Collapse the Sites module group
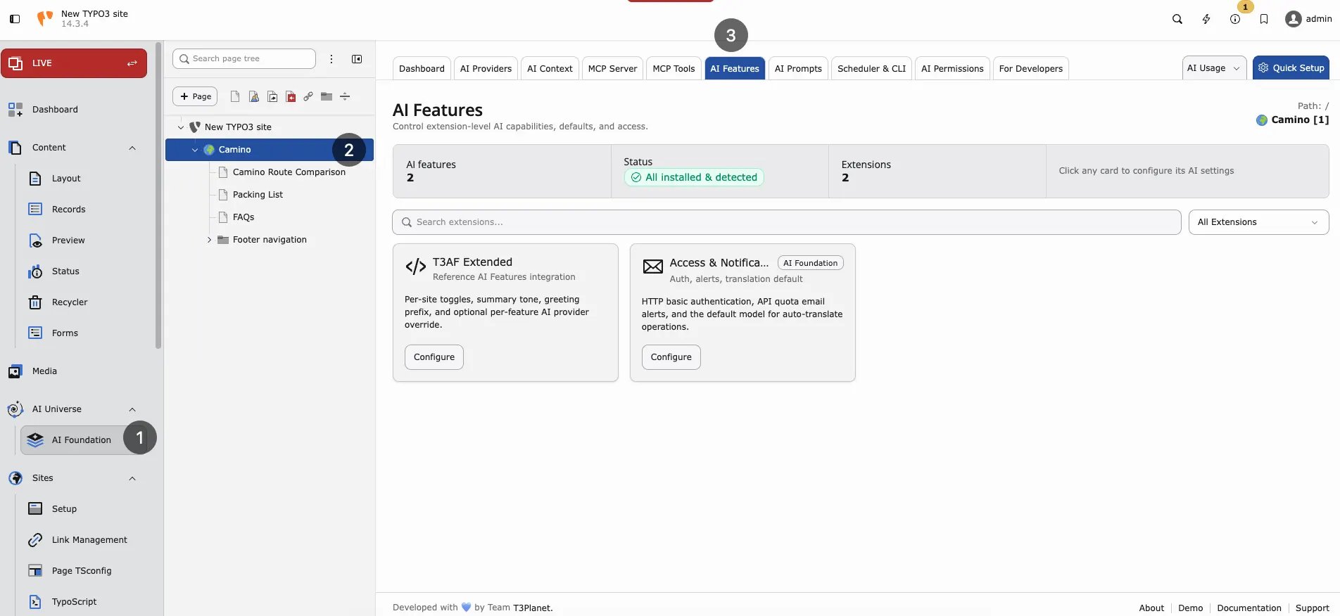Viewport: 1340px width, 616px height. pyautogui.click(x=132, y=478)
